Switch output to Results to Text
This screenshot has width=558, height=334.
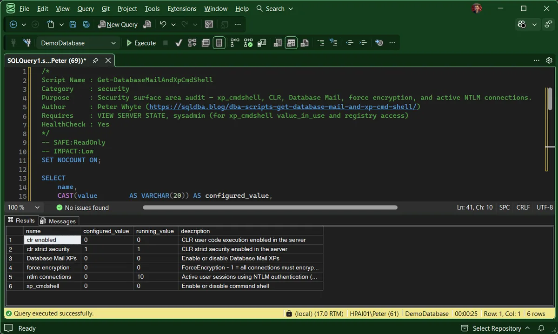tap(278, 43)
